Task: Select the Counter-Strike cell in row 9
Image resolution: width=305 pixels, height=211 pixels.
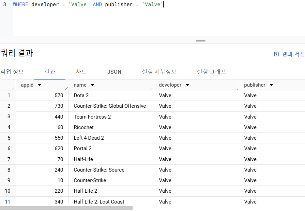Action: click(111, 180)
